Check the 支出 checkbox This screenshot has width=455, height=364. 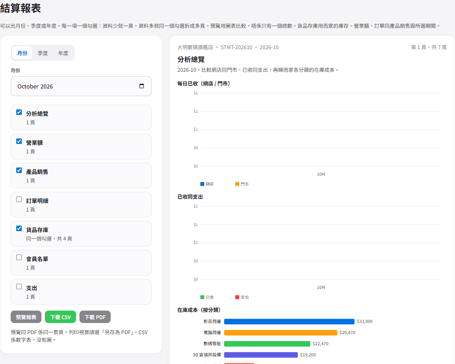click(19, 287)
